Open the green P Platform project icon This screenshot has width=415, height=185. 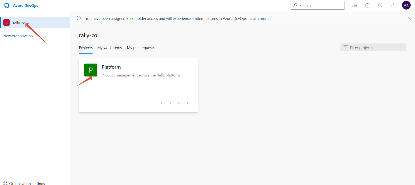coord(91,70)
